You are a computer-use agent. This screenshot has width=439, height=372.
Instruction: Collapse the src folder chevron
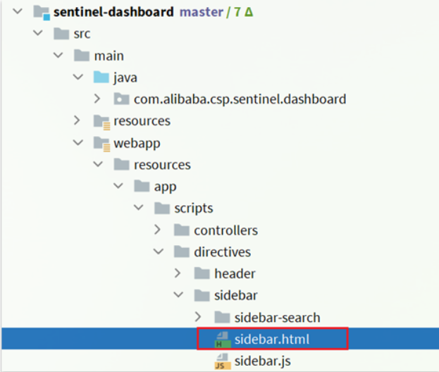[x=38, y=33]
